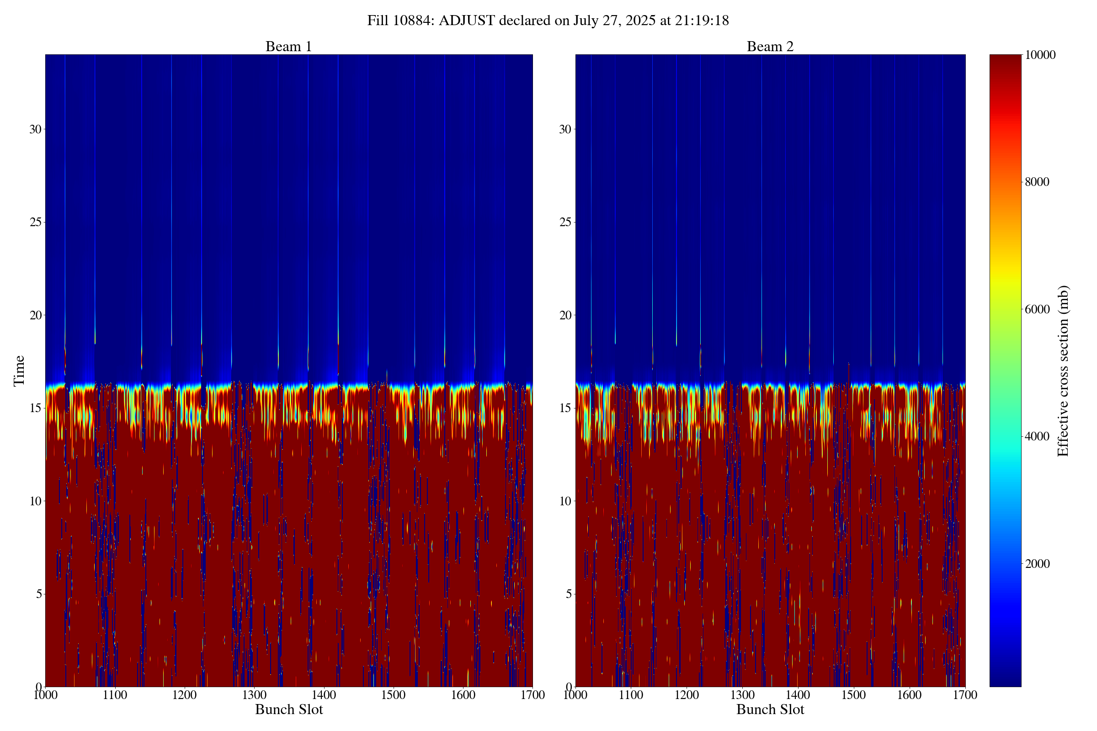This screenshot has width=1097, height=731.
Task: Click the Beam 2 subplot title
Action: point(770,47)
